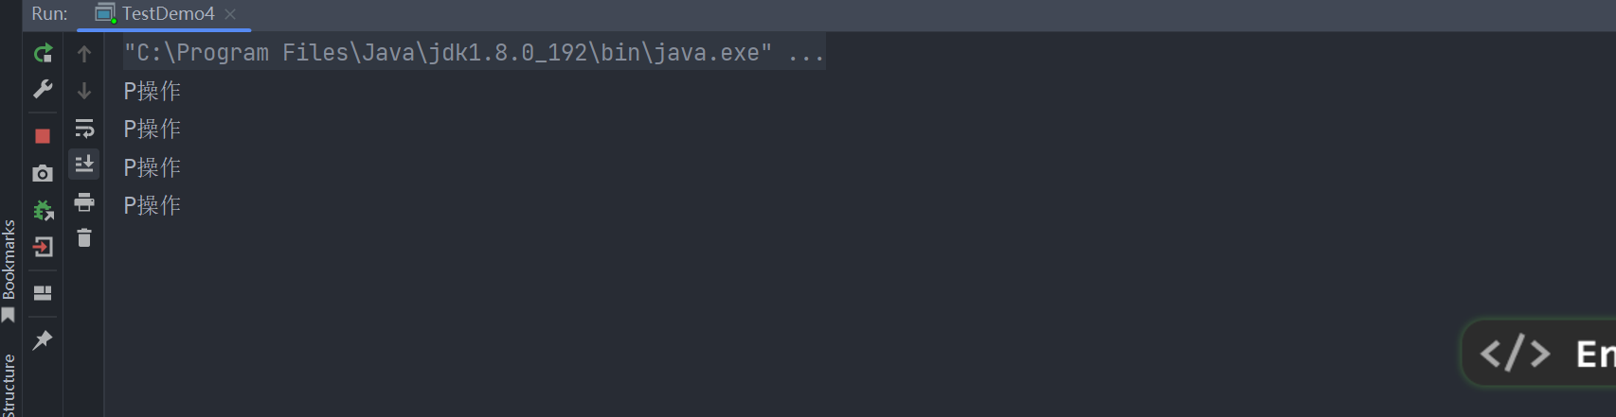Open the Structure tool window
Image resolution: width=1616 pixels, height=417 pixels.
(9, 385)
